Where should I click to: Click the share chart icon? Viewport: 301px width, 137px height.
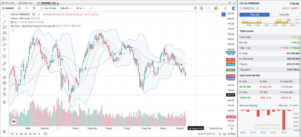pos(225,8)
